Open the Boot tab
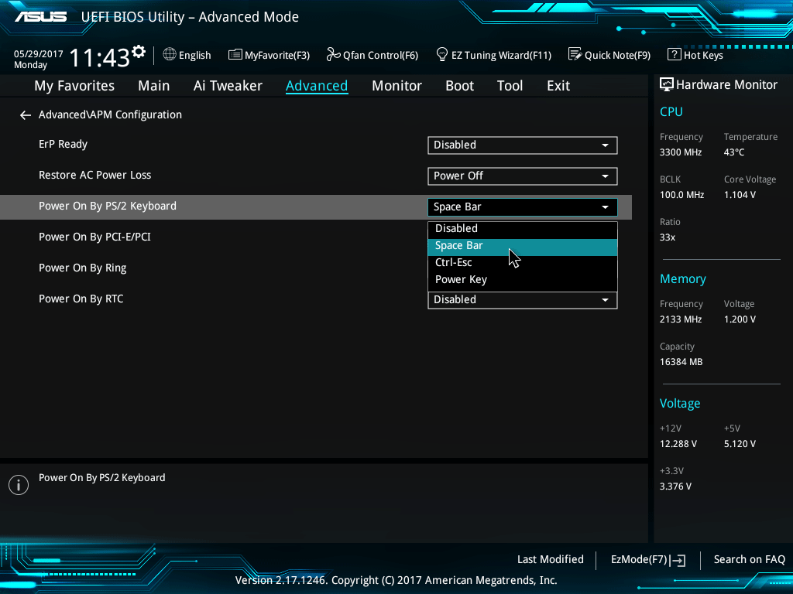Image resolution: width=793 pixels, height=594 pixels. [459, 86]
